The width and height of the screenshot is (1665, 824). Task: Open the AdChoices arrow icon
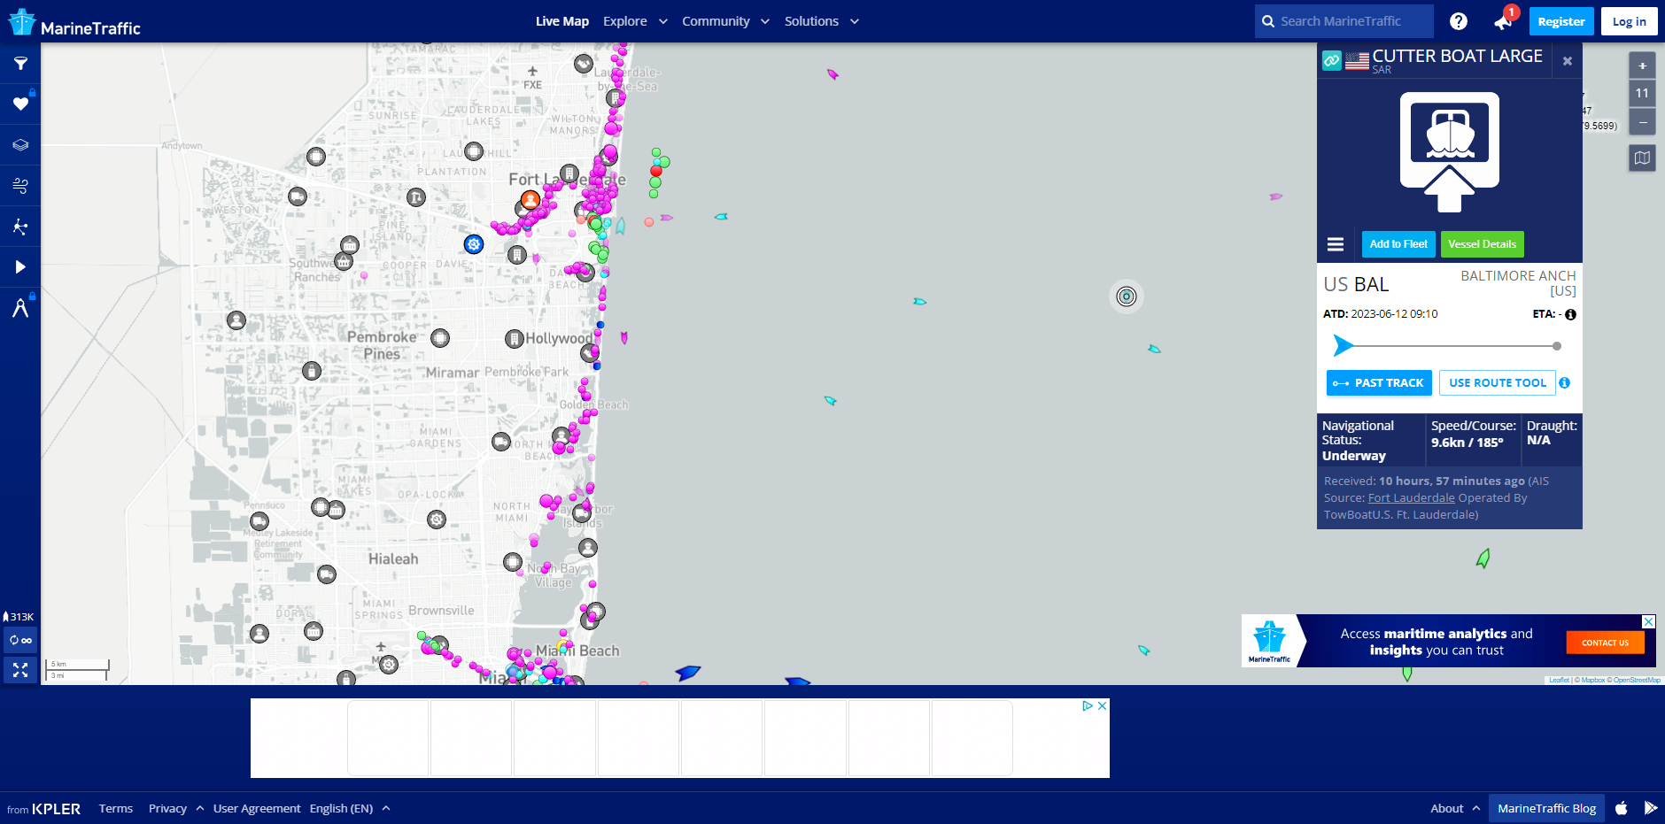(1088, 705)
